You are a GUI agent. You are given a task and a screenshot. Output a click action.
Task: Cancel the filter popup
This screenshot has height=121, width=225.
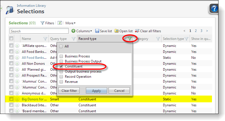[119, 90]
